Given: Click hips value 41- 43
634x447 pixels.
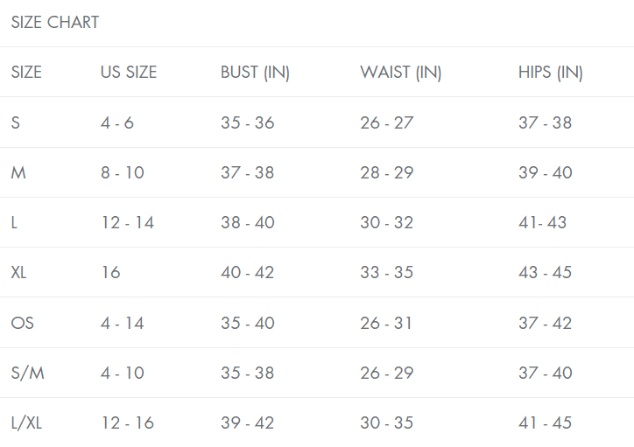Looking at the screenshot, I should (x=543, y=222).
